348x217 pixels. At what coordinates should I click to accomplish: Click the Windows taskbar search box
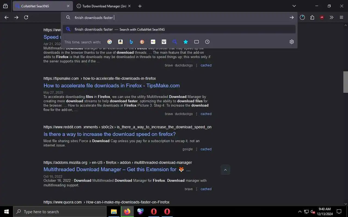[60, 212]
